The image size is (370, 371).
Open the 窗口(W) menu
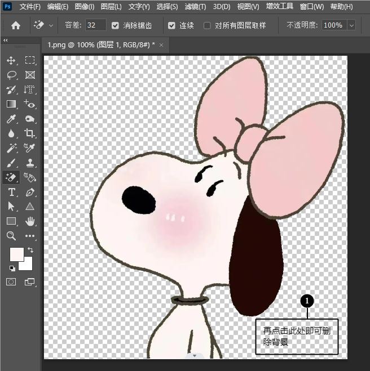tap(312, 7)
